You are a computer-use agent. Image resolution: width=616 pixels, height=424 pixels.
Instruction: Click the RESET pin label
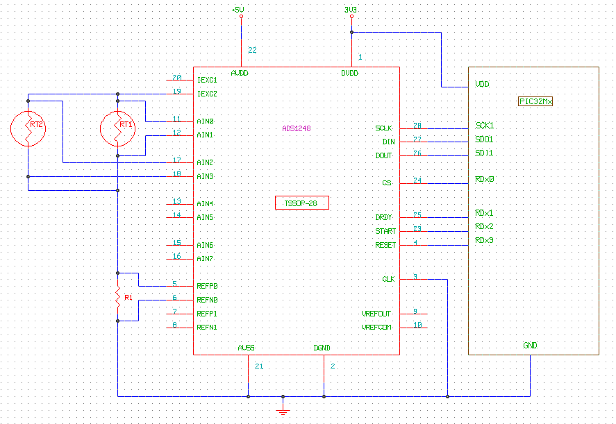coord(385,245)
